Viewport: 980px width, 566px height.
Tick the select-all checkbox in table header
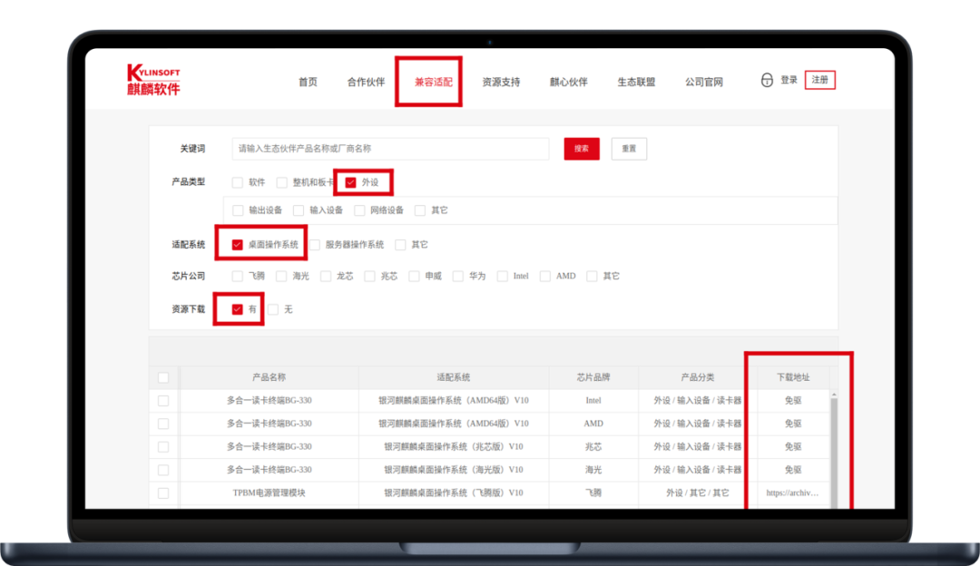point(163,377)
